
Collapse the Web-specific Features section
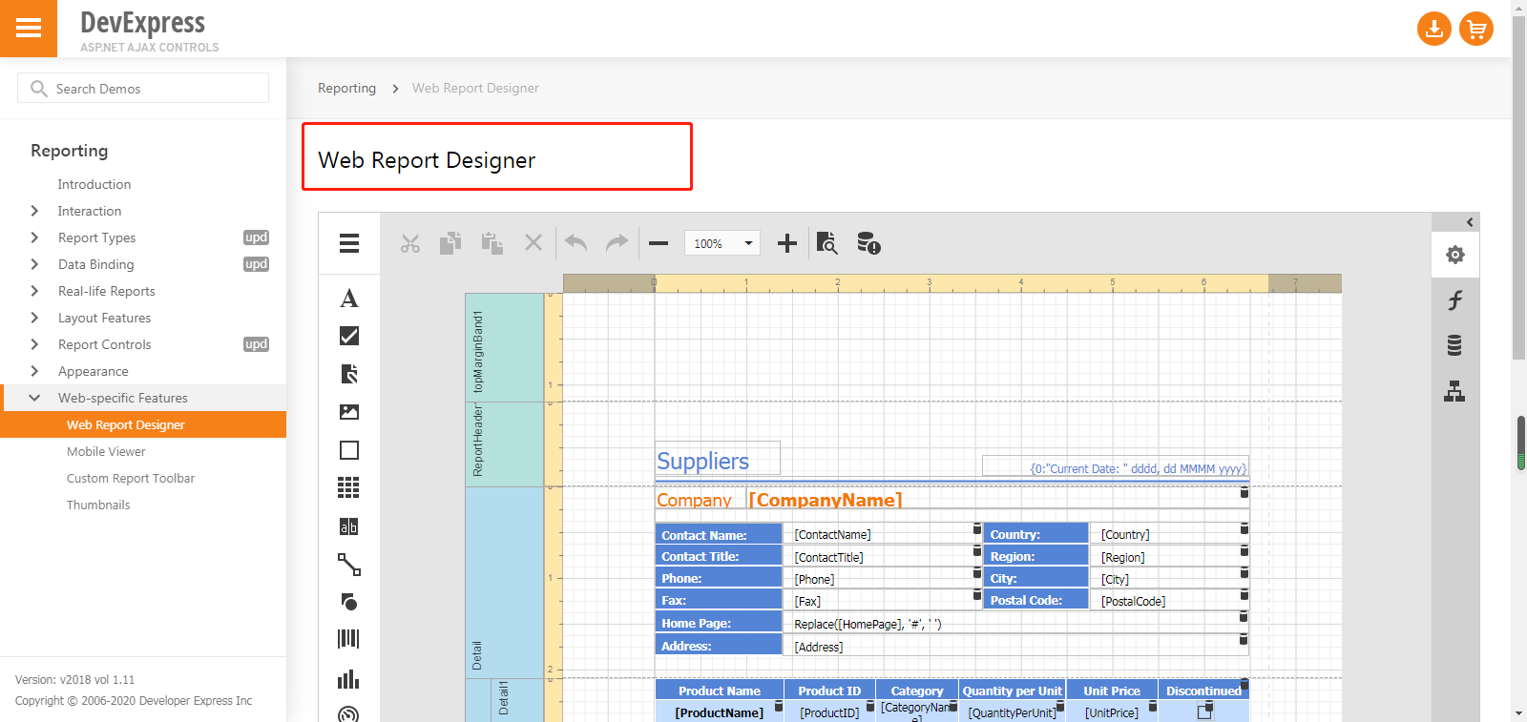pyautogui.click(x=35, y=398)
